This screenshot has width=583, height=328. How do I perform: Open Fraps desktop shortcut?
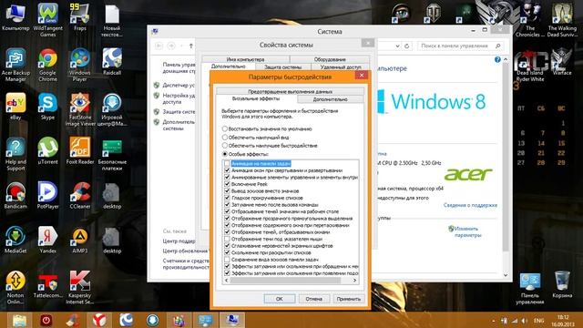point(79,17)
